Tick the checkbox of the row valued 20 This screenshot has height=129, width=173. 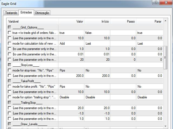point(9,59)
